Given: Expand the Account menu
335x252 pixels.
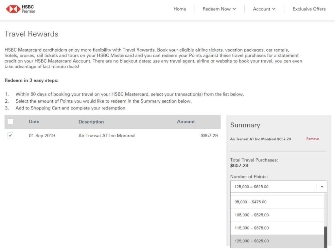Looking at the screenshot, I should (264, 9).
